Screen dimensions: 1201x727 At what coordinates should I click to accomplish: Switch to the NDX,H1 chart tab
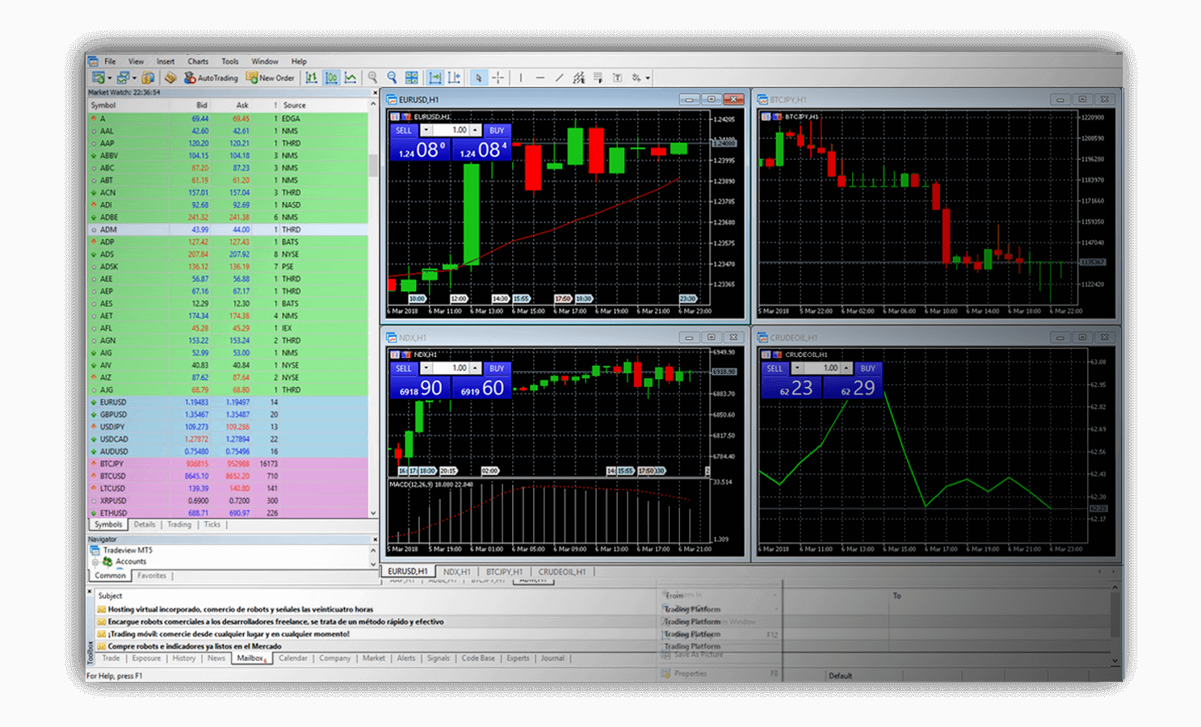click(x=457, y=572)
